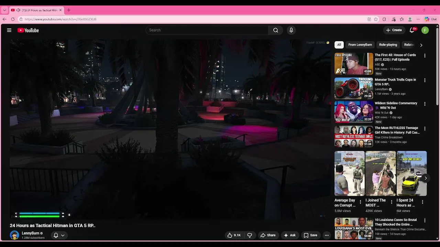Click the Ask button

coord(290,235)
